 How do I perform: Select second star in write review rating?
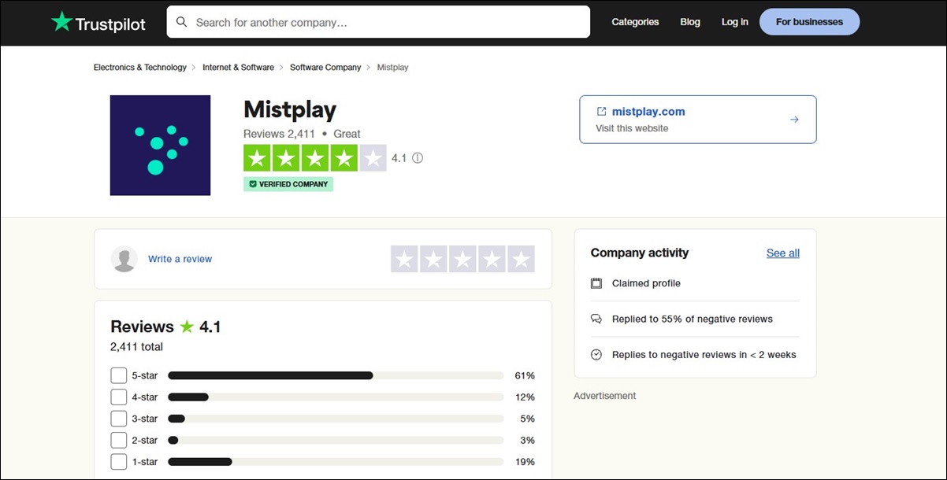433,259
